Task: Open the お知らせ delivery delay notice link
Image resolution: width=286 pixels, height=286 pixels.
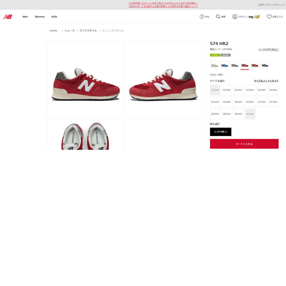Action: 163,6
